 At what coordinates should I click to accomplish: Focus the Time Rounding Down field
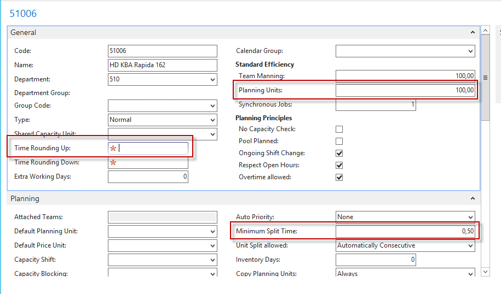(x=148, y=163)
